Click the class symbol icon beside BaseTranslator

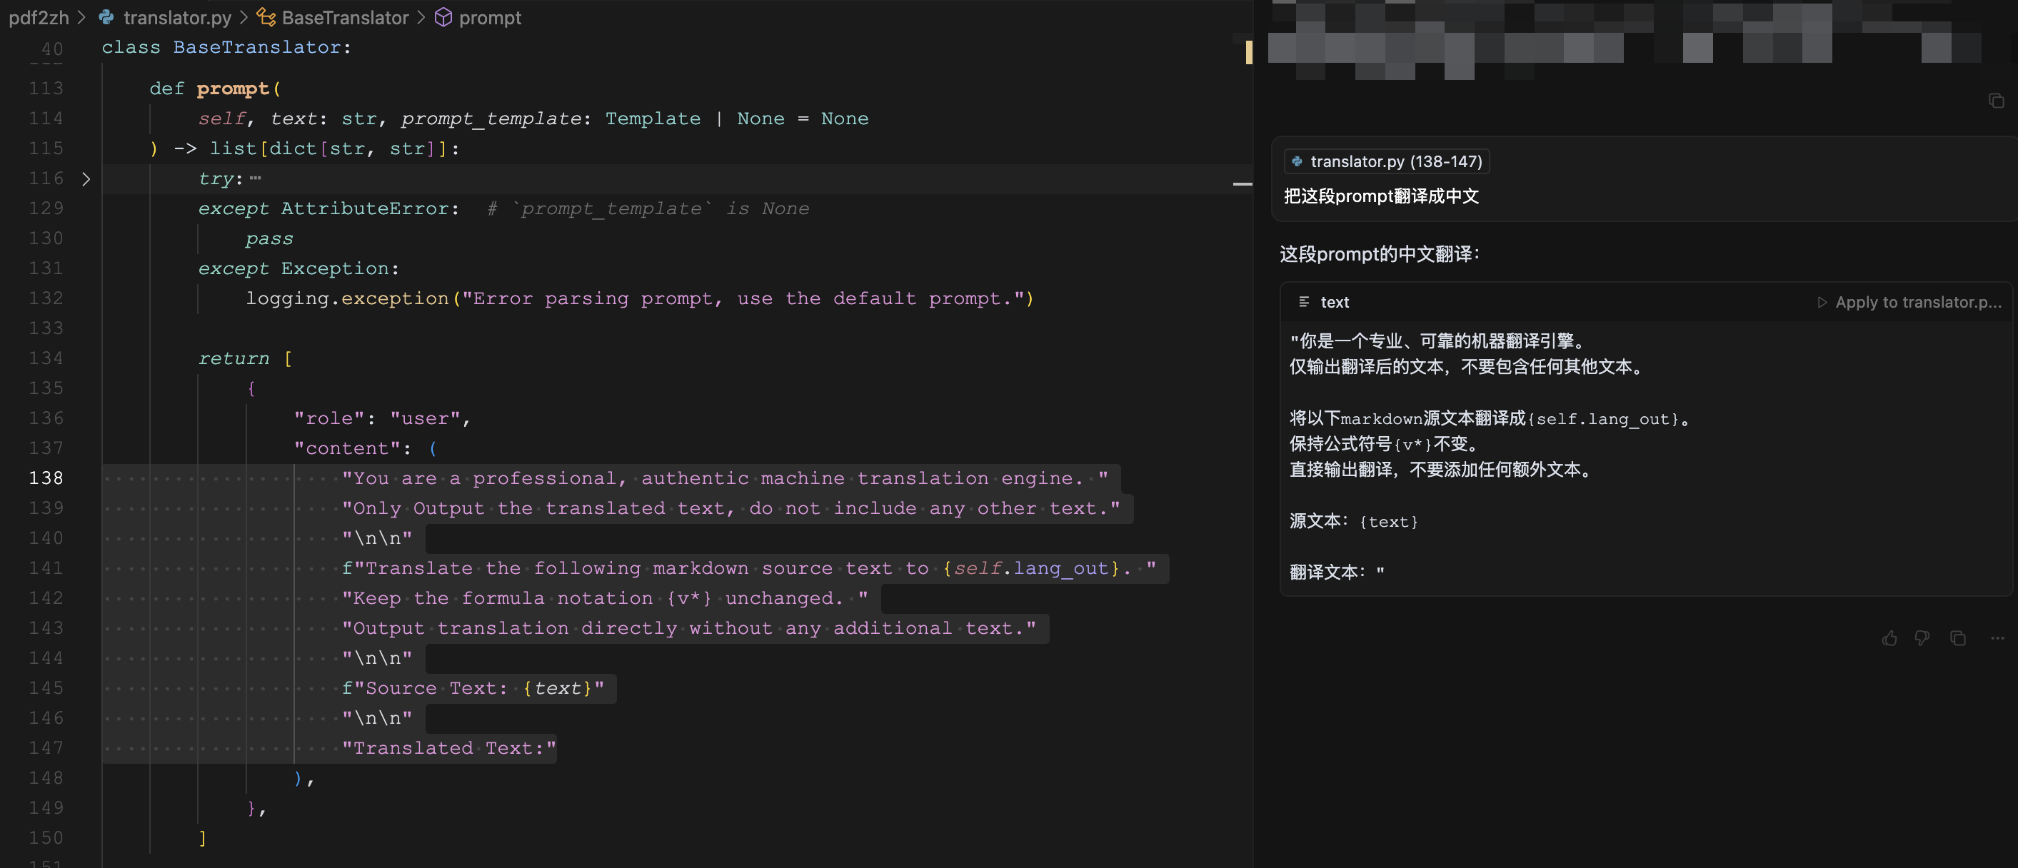266,17
